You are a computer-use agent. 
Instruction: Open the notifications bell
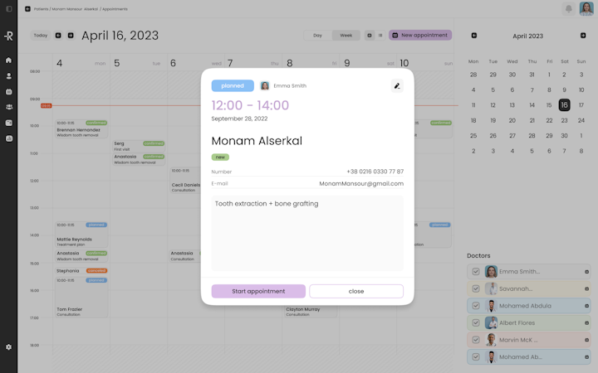[568, 9]
